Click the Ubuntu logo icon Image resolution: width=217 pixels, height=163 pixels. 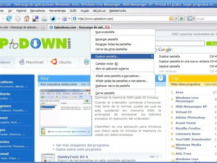click(54, 62)
